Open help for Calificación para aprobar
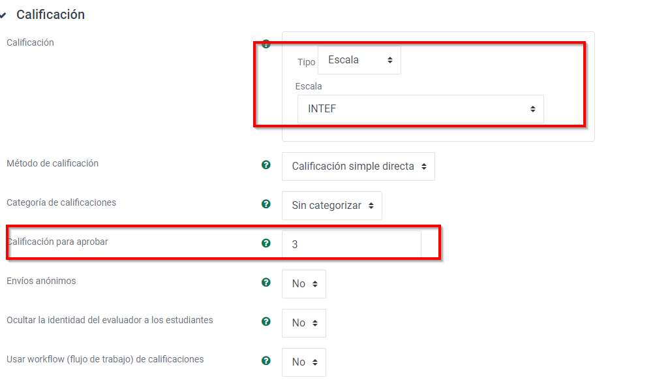Viewport: 670px width, 380px height. [x=266, y=244]
